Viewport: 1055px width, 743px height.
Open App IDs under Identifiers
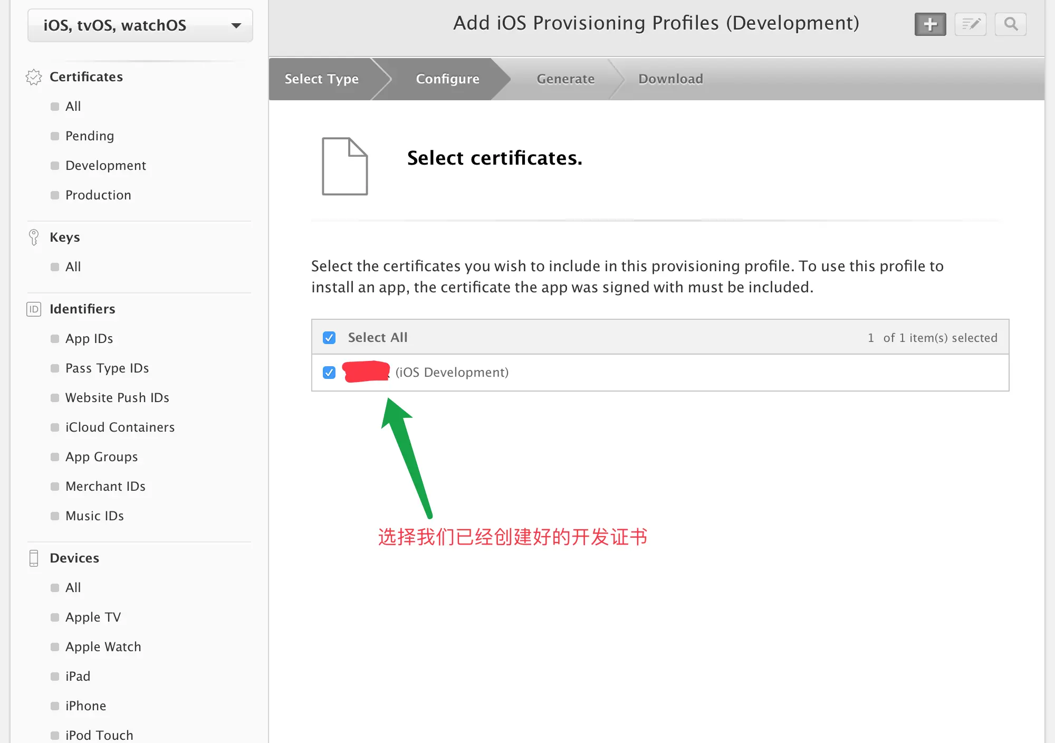pyautogui.click(x=89, y=339)
